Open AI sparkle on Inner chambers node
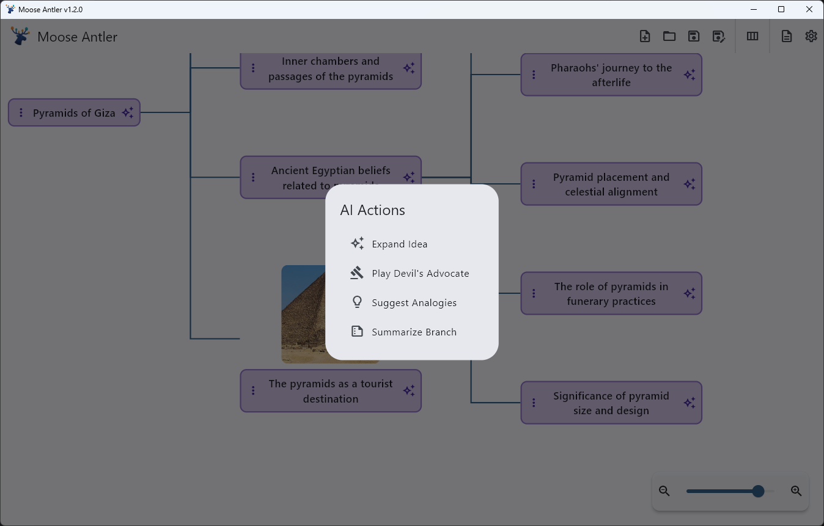 coord(409,68)
